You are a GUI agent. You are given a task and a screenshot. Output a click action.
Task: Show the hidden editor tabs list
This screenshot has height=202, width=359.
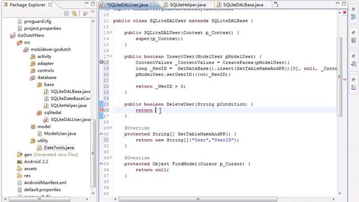[x=276, y=4]
